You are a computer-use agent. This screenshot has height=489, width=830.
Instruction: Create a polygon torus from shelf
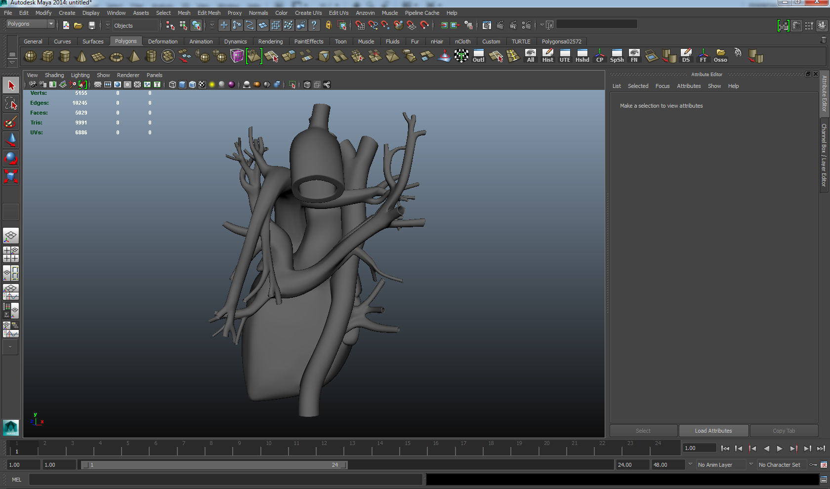[116, 56]
